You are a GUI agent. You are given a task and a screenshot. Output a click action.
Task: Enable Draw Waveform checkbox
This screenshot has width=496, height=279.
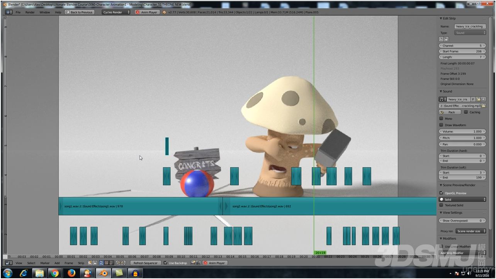tap(441, 125)
